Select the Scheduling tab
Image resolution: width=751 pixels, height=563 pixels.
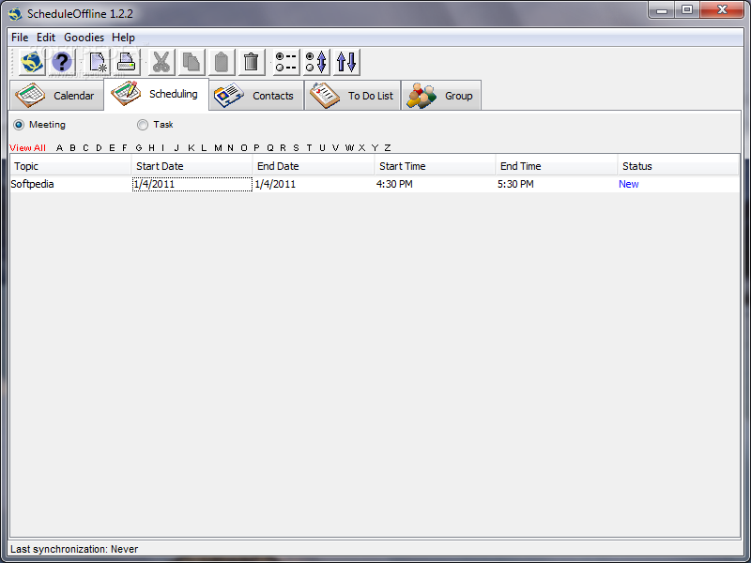(x=156, y=95)
